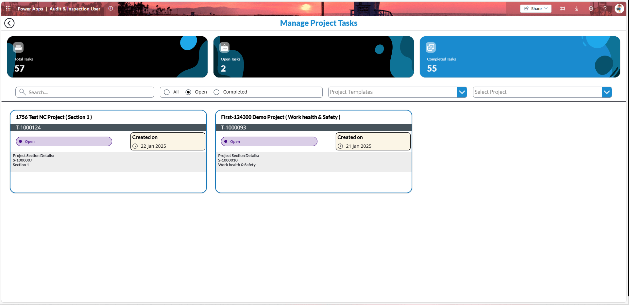Open the settings gear
Viewport: 629px width, 305px height.
(x=591, y=8)
